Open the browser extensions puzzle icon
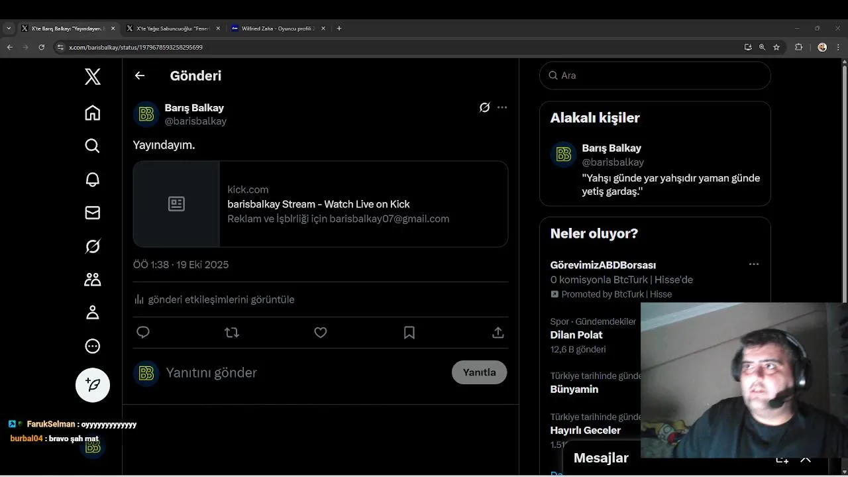 click(x=798, y=47)
